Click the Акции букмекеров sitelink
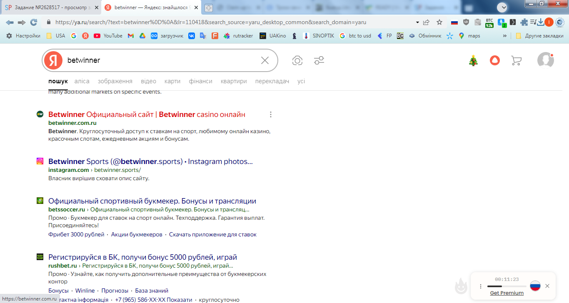This screenshot has height=303, width=569. point(137,234)
